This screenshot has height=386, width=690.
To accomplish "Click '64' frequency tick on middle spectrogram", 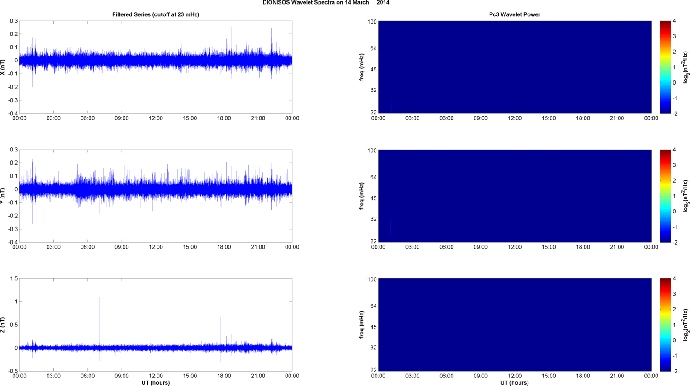I will [x=374, y=177].
